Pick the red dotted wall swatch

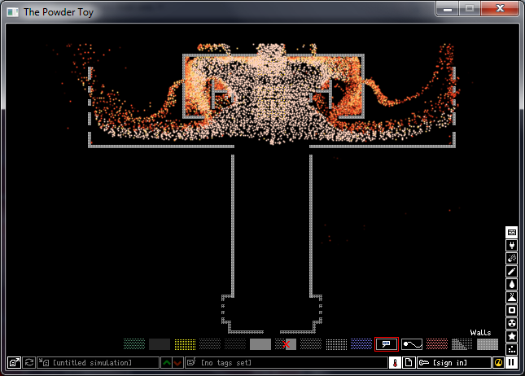pyautogui.click(x=437, y=344)
